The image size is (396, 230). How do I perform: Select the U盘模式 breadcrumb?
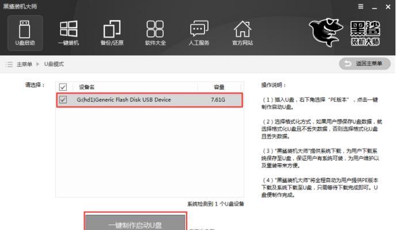coord(54,64)
